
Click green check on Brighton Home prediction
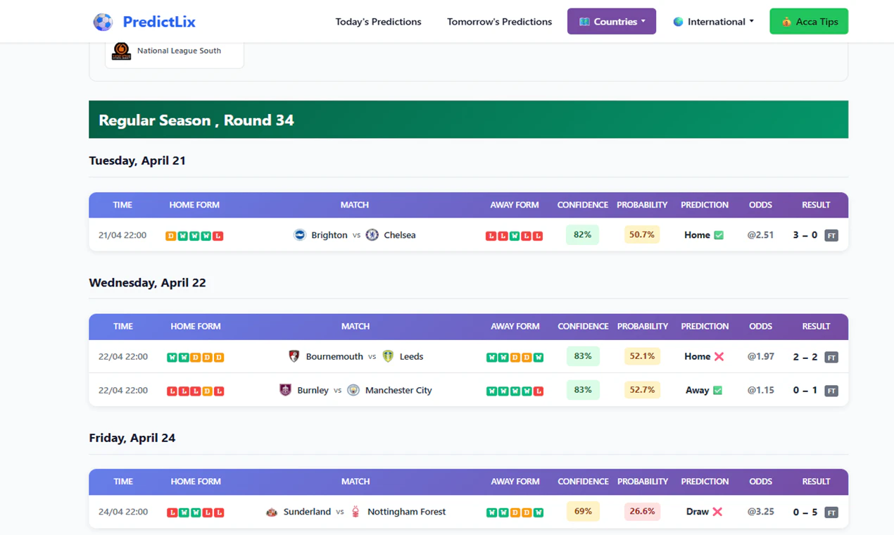(x=719, y=235)
